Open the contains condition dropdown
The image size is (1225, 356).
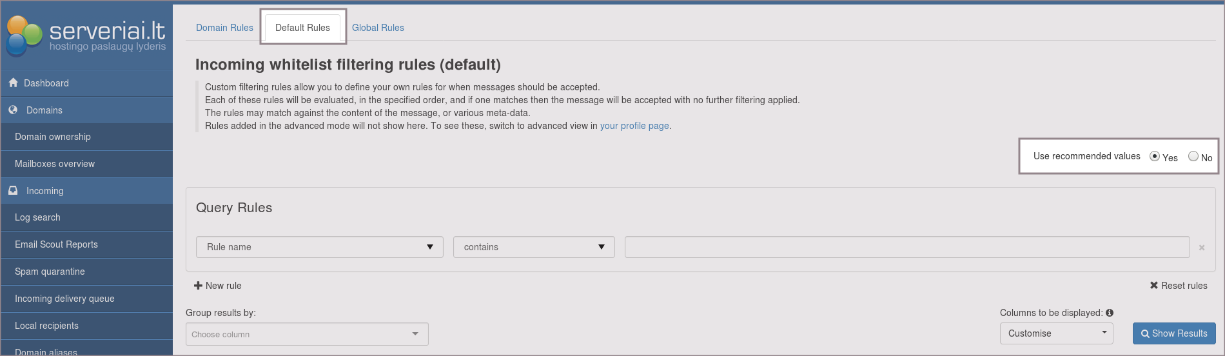[534, 247]
